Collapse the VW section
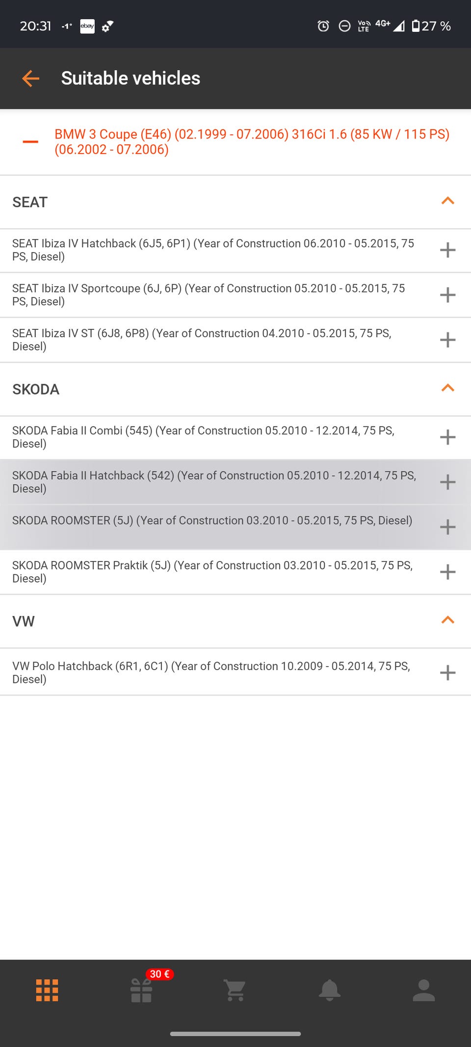Viewport: 471px width, 1047px height. coord(447,620)
